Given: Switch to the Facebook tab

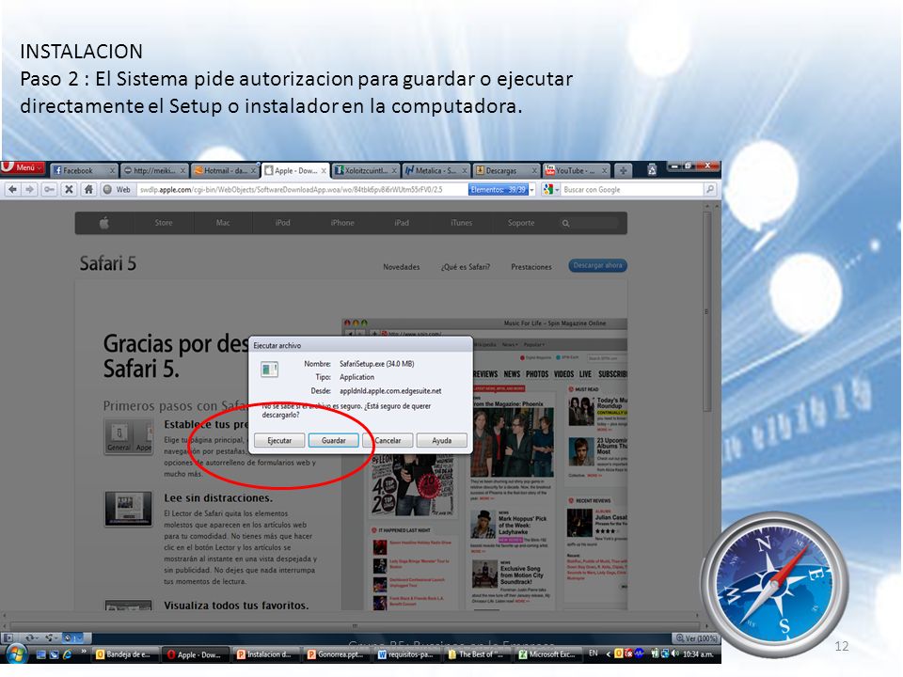Looking at the screenshot, I should click(84, 170).
